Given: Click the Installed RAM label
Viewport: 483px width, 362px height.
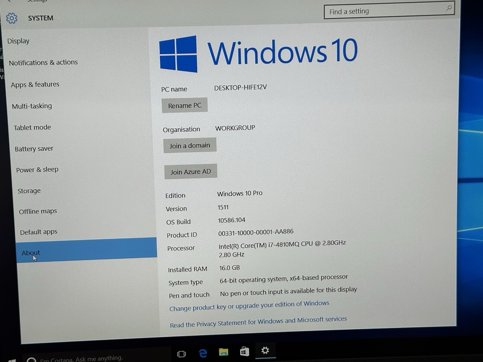Looking at the screenshot, I should 187,269.
